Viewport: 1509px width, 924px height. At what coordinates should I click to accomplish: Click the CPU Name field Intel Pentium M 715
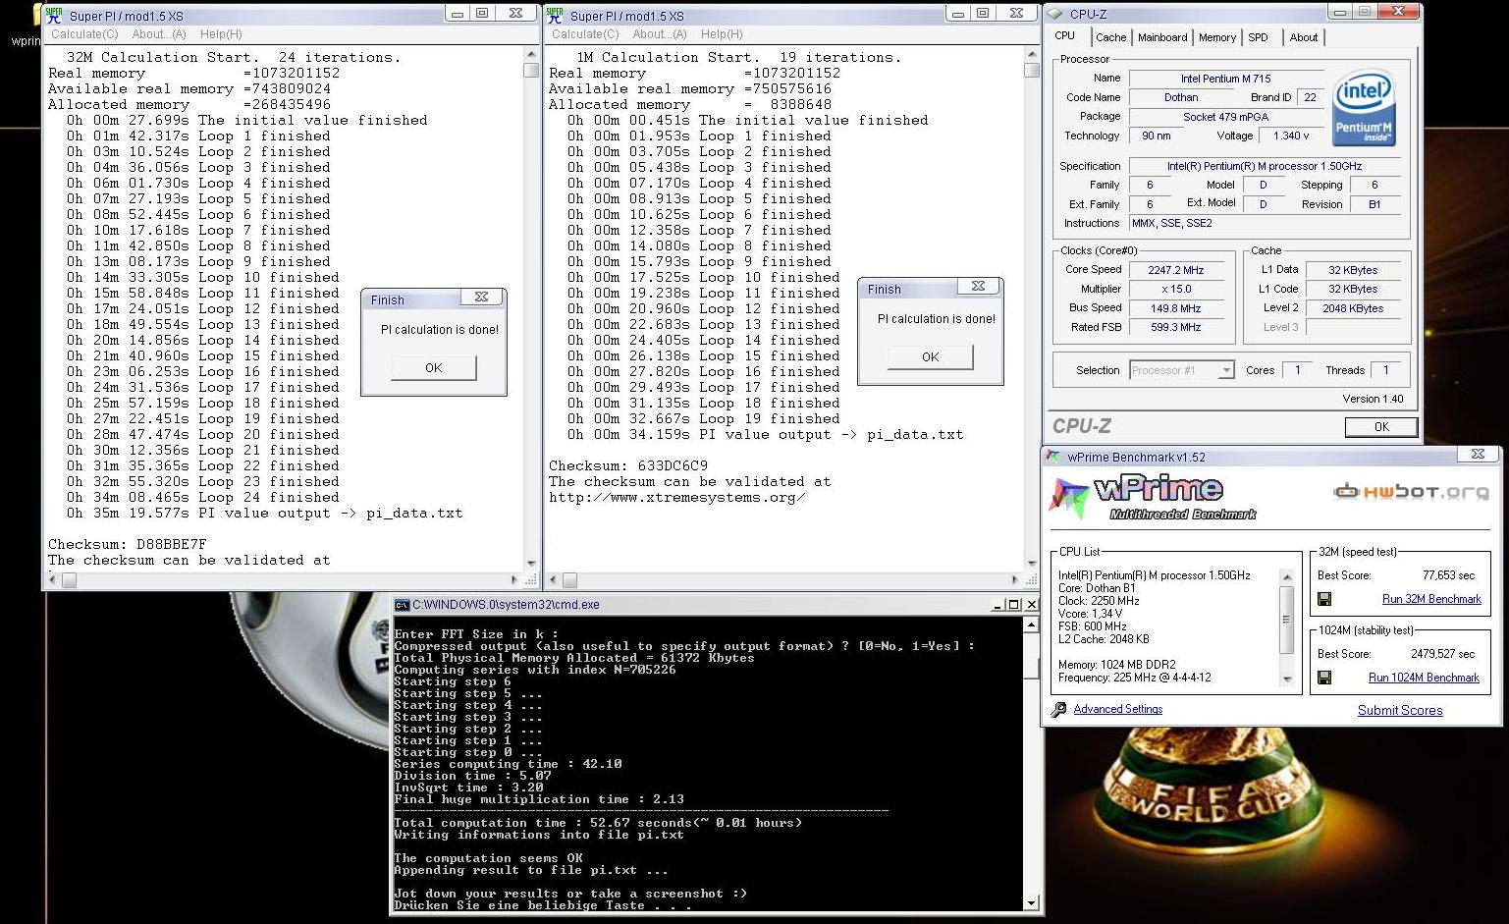point(1225,79)
